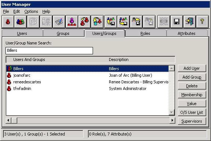Switch to the Roles tab
The height and width of the screenshot is (141, 211).
click(145, 33)
